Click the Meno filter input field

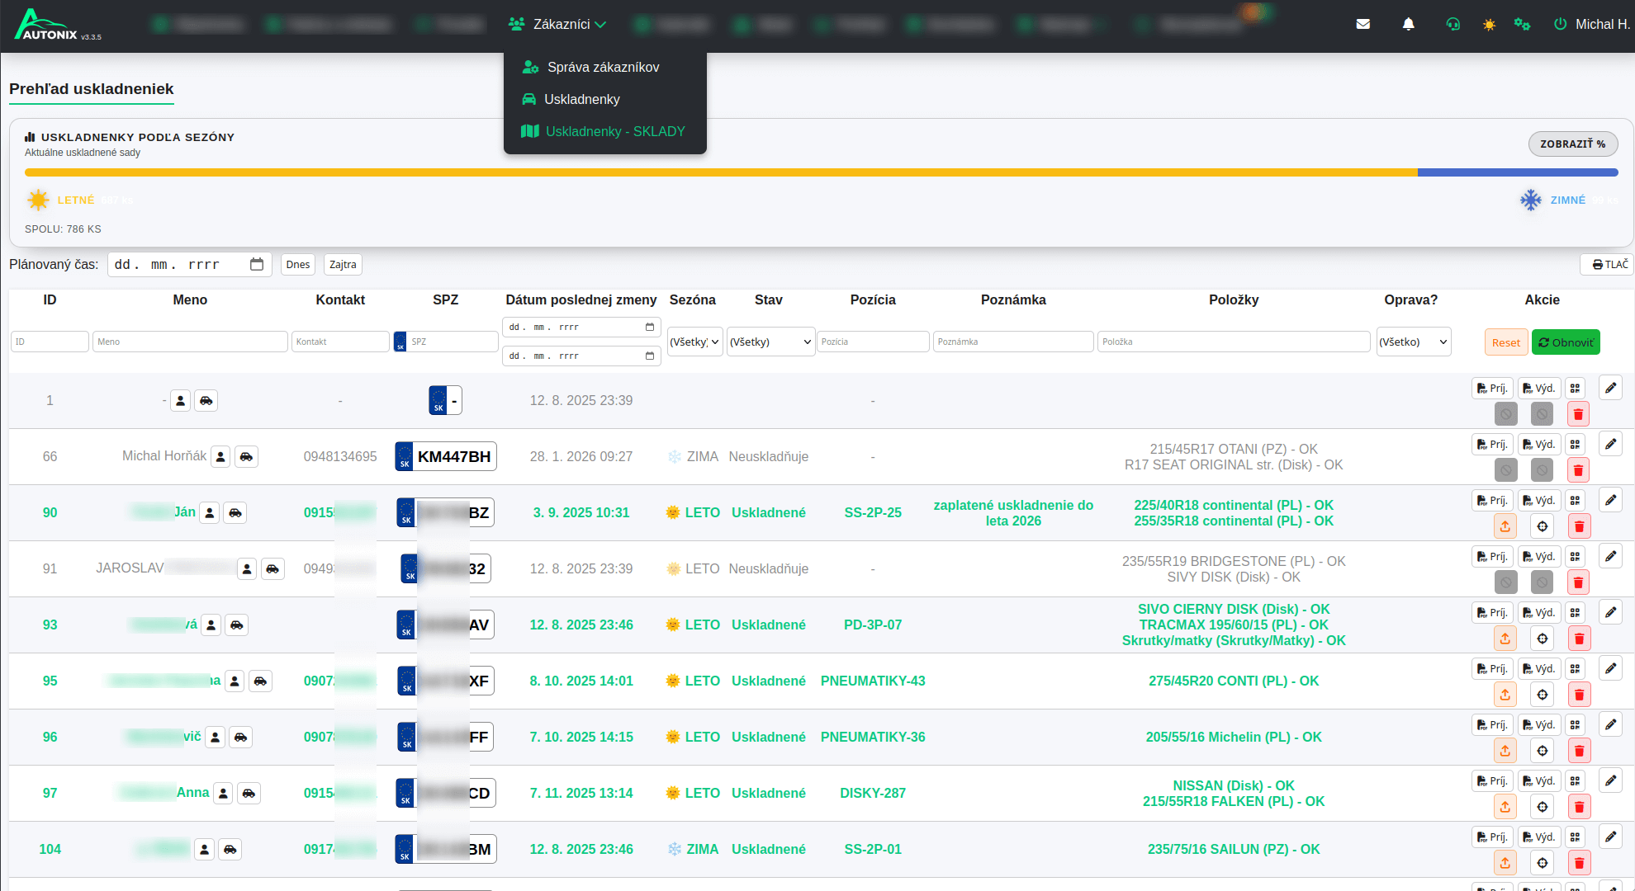190,342
